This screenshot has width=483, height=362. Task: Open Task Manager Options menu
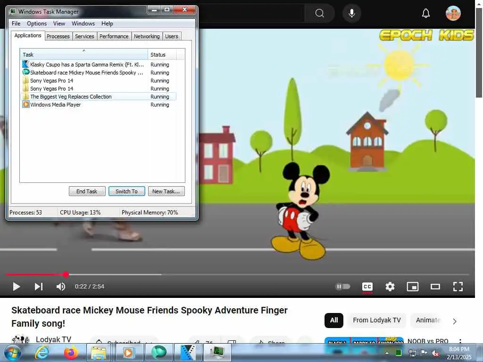coord(37,24)
